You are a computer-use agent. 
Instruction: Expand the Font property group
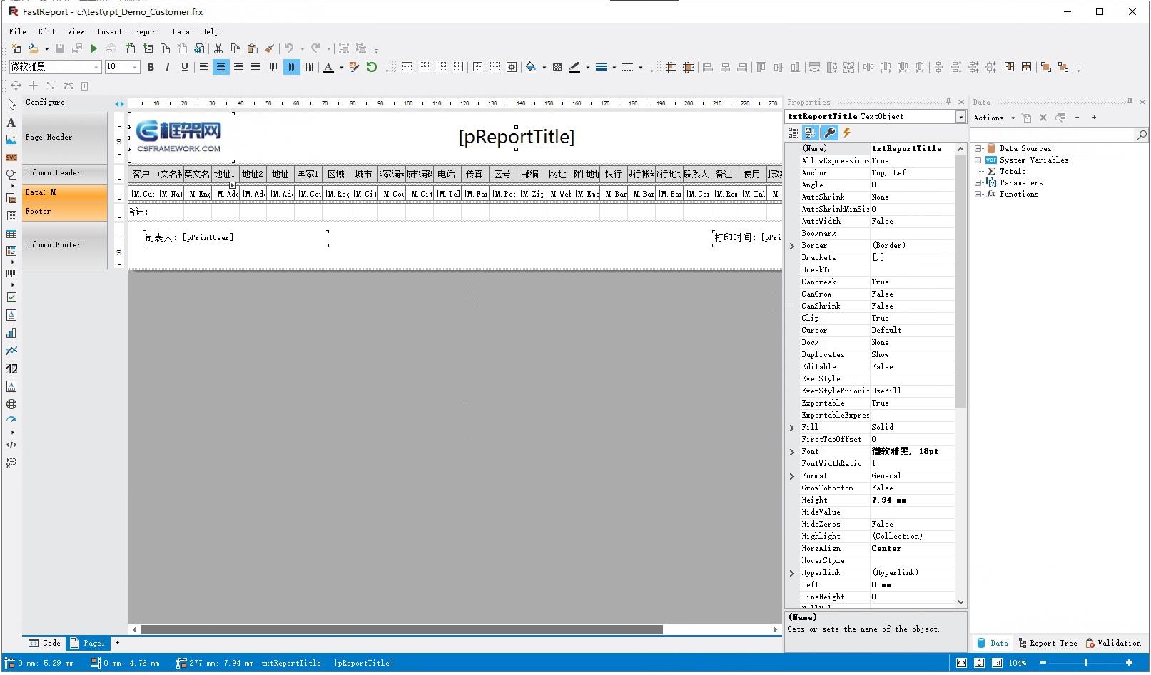click(x=791, y=452)
